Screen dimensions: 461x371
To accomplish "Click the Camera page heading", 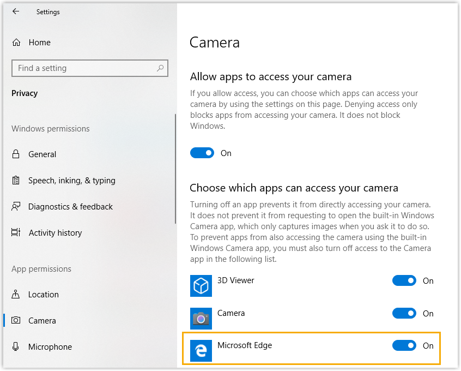I will [215, 43].
